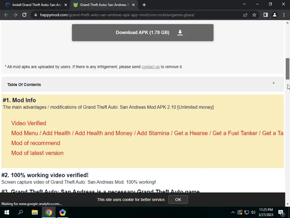The image size is (290, 218).
Task: Click the security tray icon with warning badge
Action: point(240,212)
